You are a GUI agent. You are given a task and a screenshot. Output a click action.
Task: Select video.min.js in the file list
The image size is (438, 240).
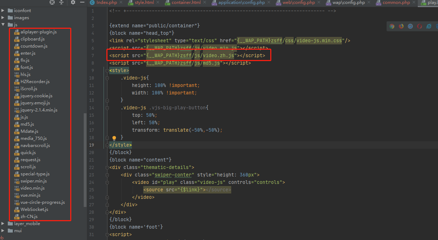click(33, 188)
